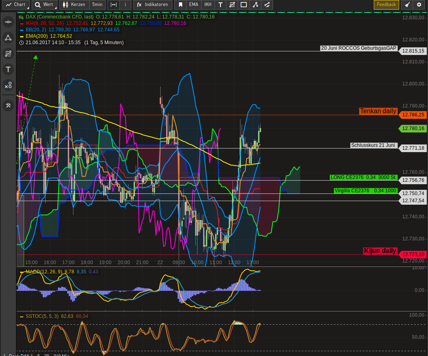
Task: Select the text annotation tool in left sidebar
Action: tap(8, 69)
